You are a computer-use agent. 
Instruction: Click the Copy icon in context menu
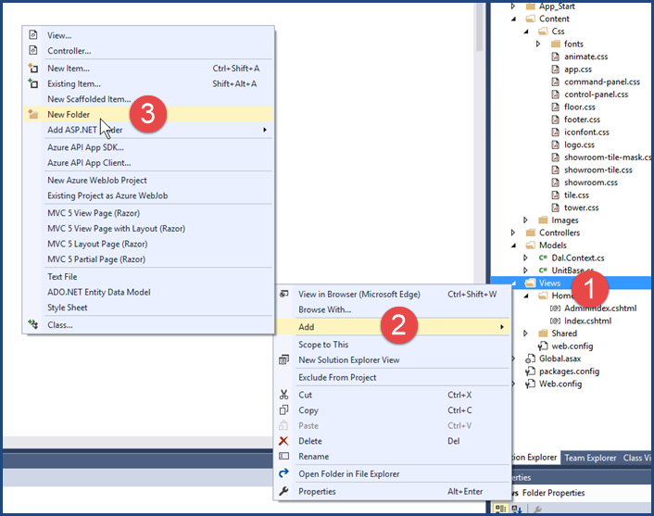pos(283,410)
